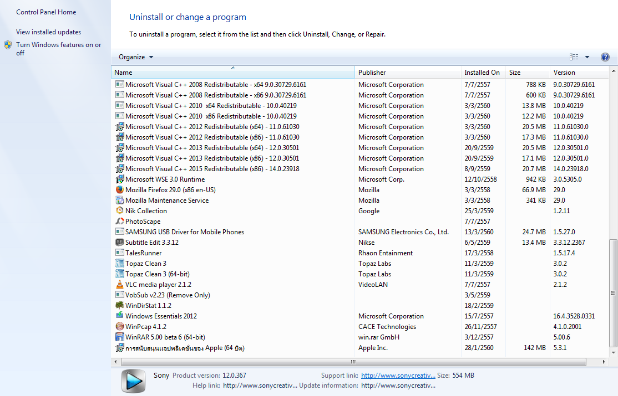Select Visual C++ 2013 Redistributable (x64) row
Viewport: 618px width, 396px height.
[x=360, y=148]
